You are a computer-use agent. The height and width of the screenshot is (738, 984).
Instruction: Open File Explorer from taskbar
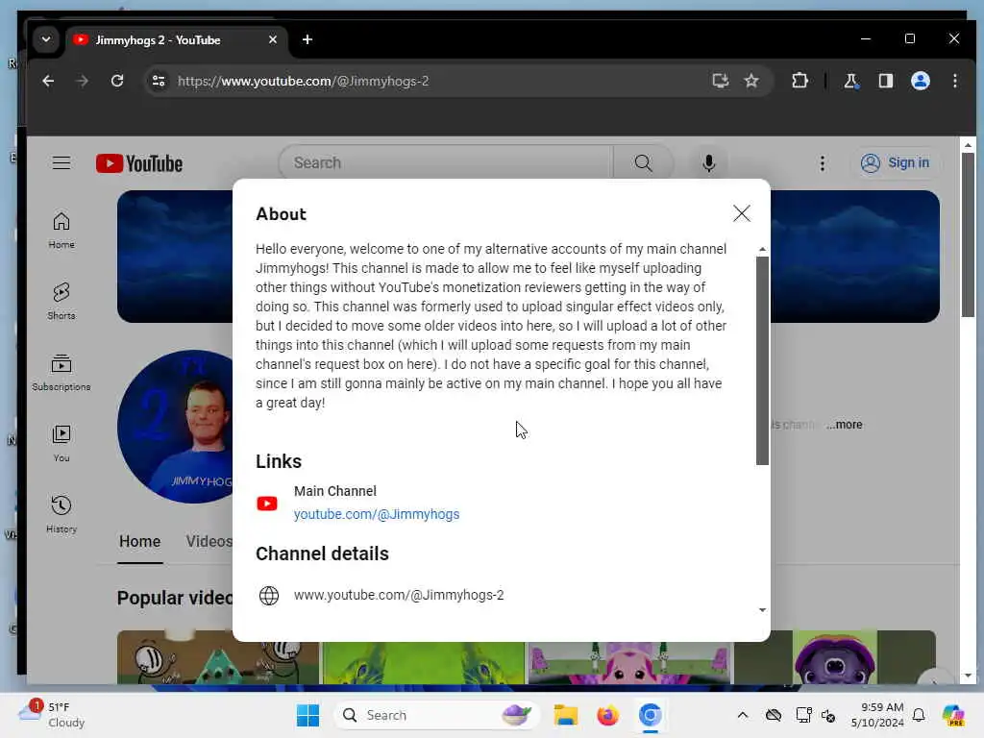coord(565,715)
